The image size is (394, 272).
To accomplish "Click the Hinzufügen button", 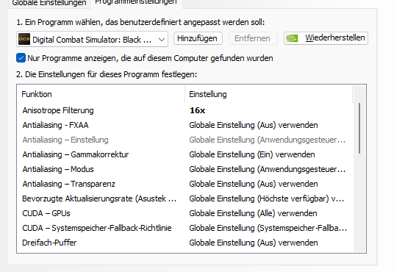I will pyautogui.click(x=198, y=38).
